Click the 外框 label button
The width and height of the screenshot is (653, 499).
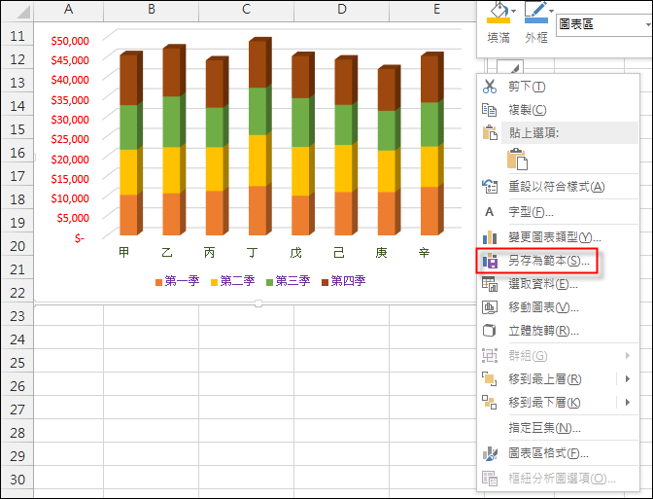tap(536, 38)
